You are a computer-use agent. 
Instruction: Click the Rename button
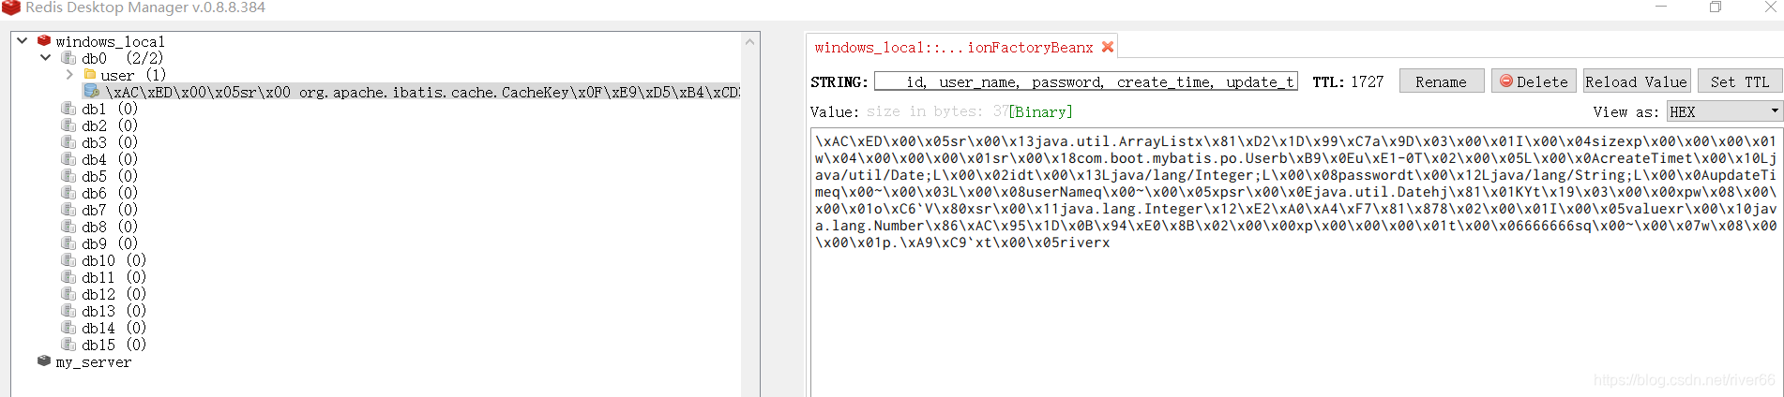[x=1442, y=81]
